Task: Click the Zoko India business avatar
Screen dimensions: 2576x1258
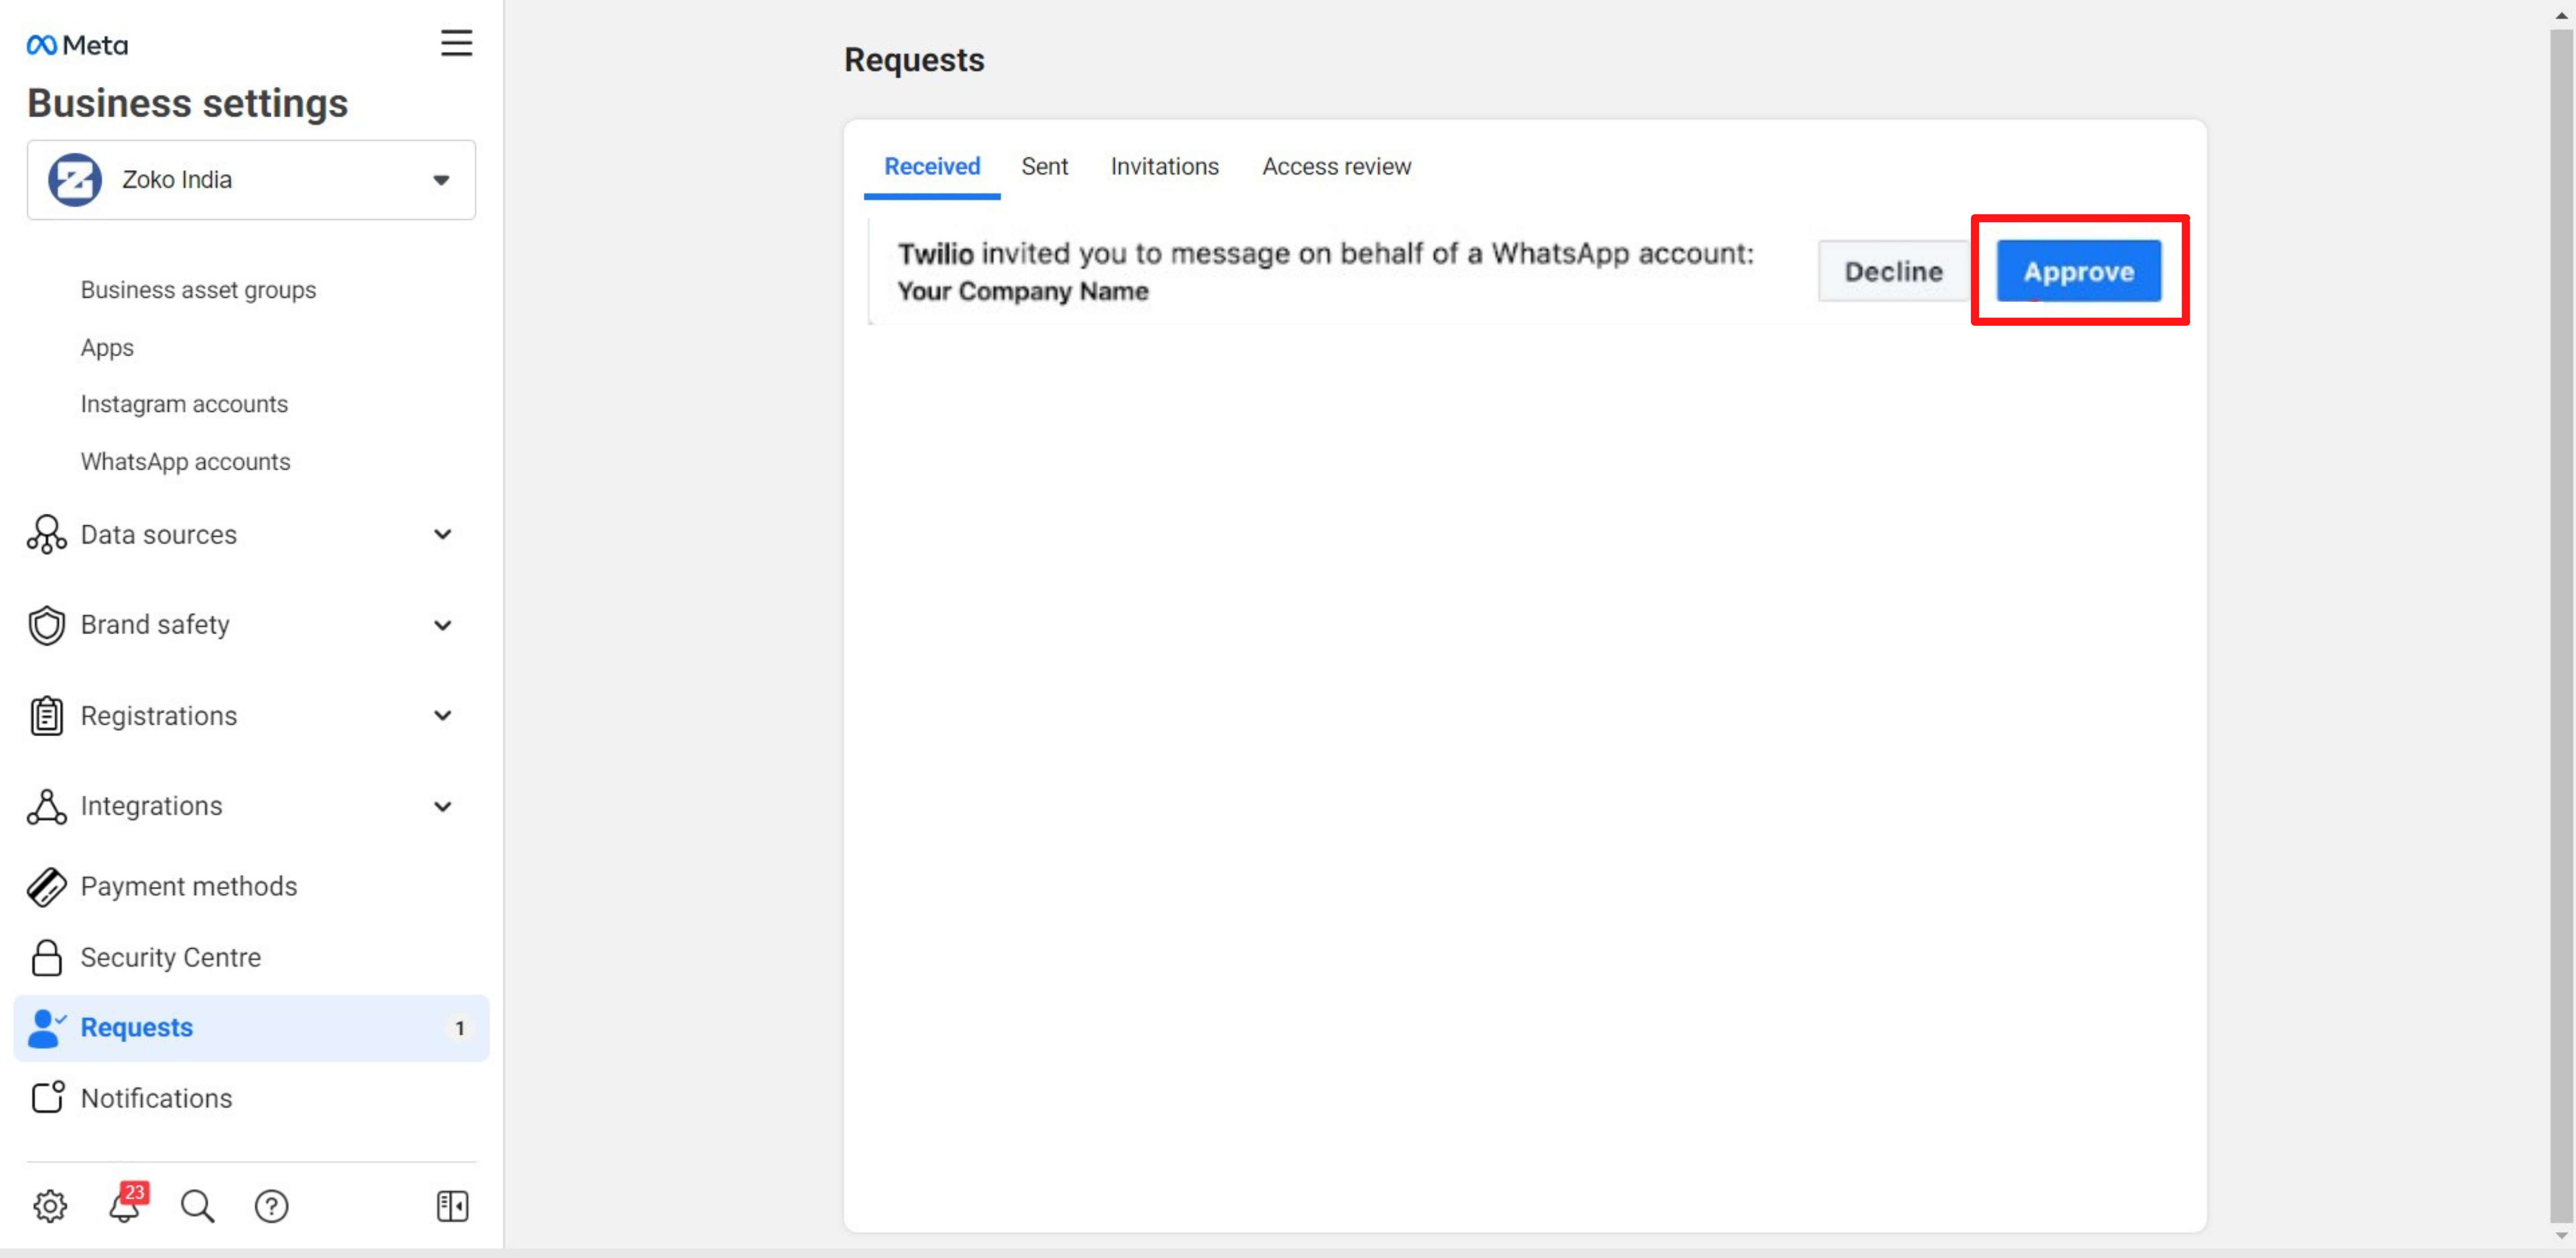Action: 75,180
